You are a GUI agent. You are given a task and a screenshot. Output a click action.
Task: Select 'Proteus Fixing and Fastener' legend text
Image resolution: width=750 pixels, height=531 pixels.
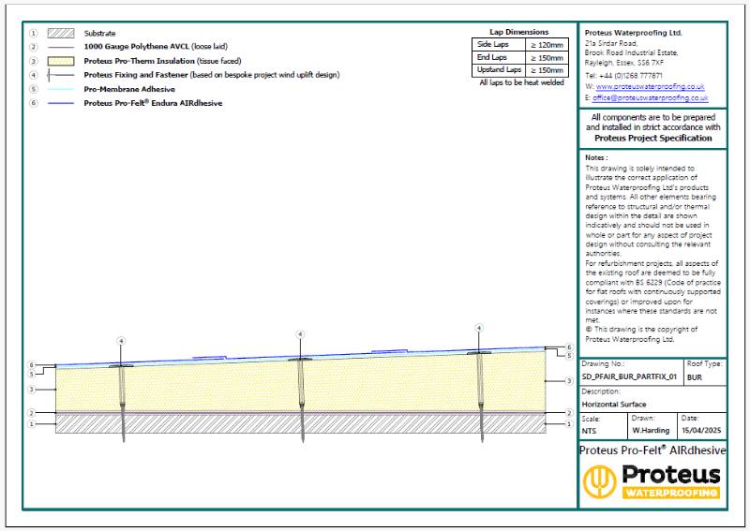click(136, 75)
